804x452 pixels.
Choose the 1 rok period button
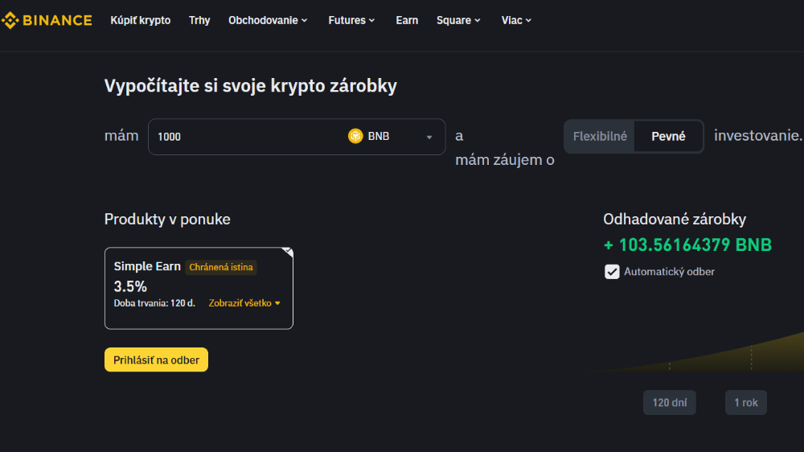point(745,403)
